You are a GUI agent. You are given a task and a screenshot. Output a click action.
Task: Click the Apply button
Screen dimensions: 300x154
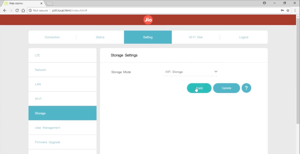199,88
